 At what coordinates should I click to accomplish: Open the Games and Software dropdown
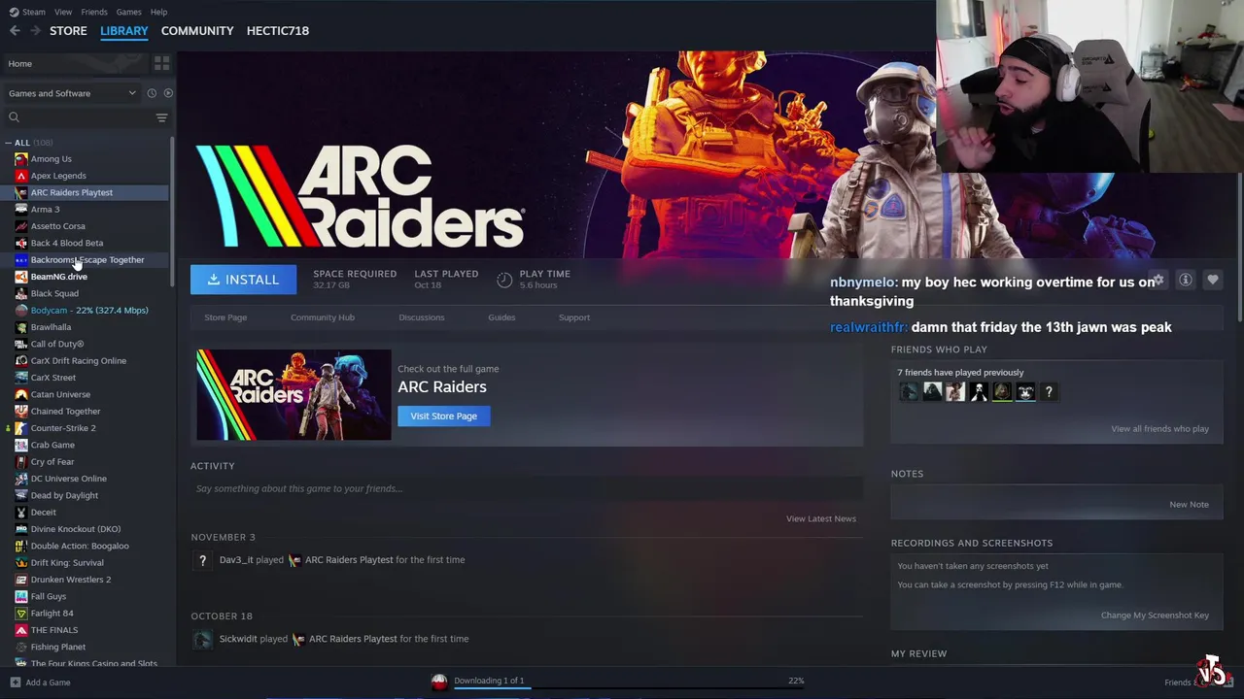coord(73,93)
